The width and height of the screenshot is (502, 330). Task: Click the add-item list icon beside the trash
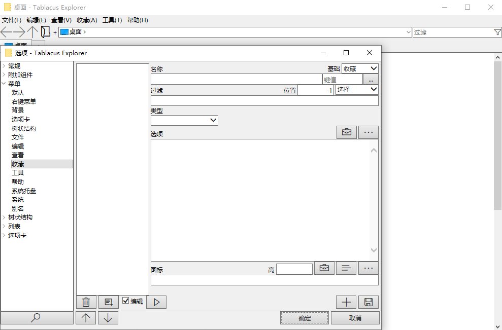pos(109,302)
